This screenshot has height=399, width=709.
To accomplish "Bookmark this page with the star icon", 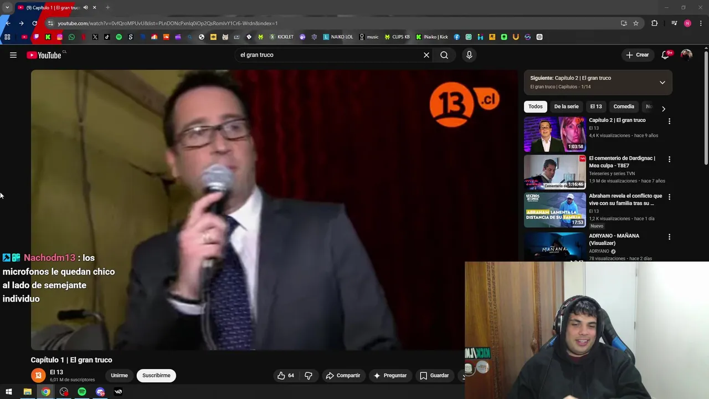I will coord(636,23).
